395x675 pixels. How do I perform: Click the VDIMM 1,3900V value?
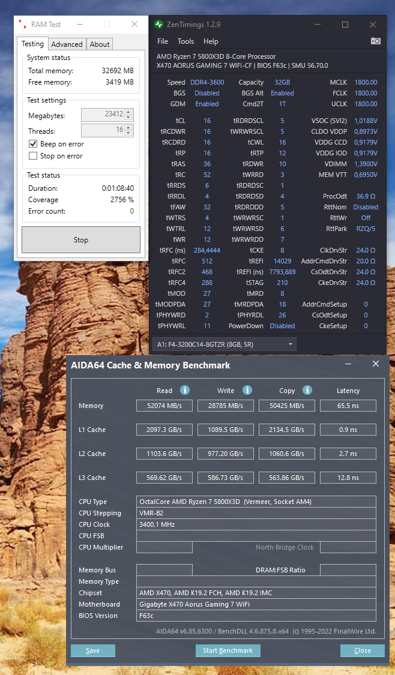(x=366, y=164)
